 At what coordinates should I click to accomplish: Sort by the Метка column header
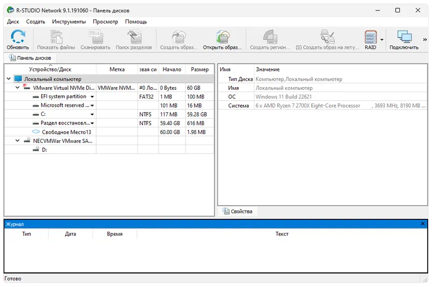pos(117,69)
